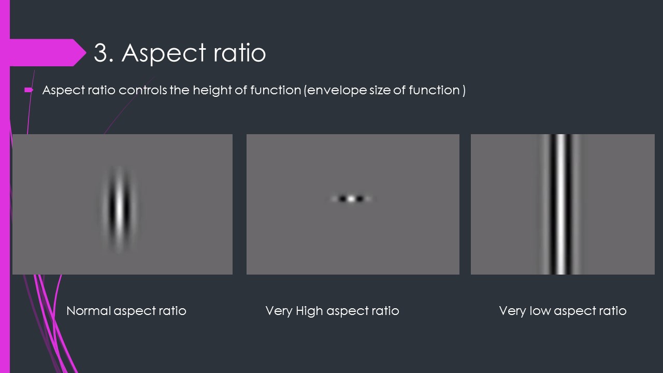Click the "Very High aspect ratio" caption
This screenshot has height=373, width=663.
[332, 311]
